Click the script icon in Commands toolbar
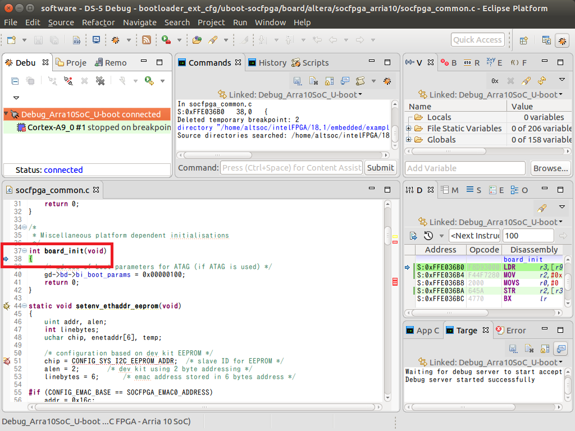Viewport: 575px width, 431px height. pos(360,81)
